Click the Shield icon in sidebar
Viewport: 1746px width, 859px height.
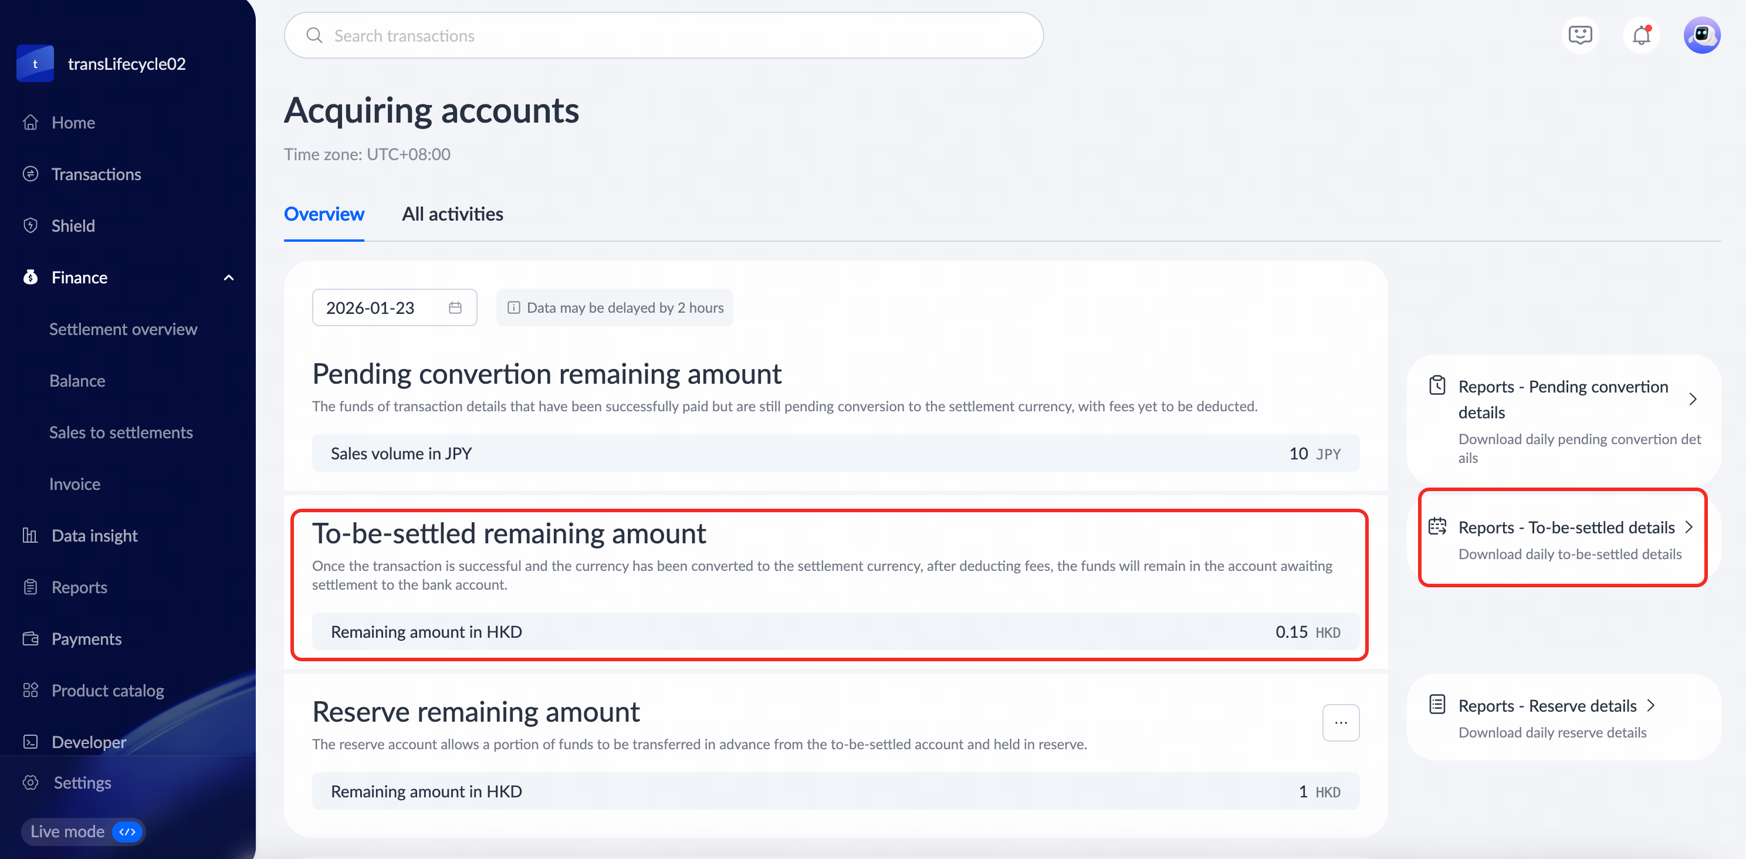[31, 226]
